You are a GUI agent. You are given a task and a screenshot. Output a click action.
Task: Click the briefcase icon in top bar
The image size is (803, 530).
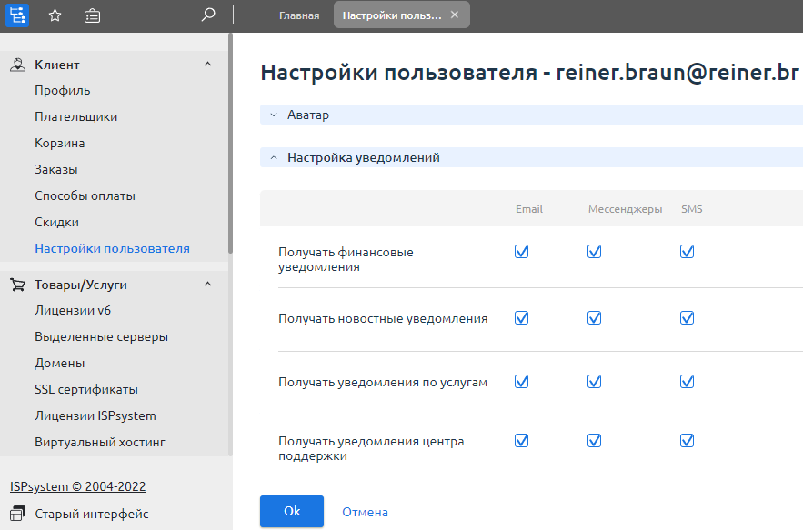(92, 15)
